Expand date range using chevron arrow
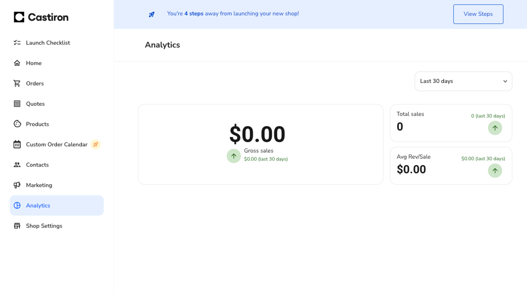 pos(505,81)
